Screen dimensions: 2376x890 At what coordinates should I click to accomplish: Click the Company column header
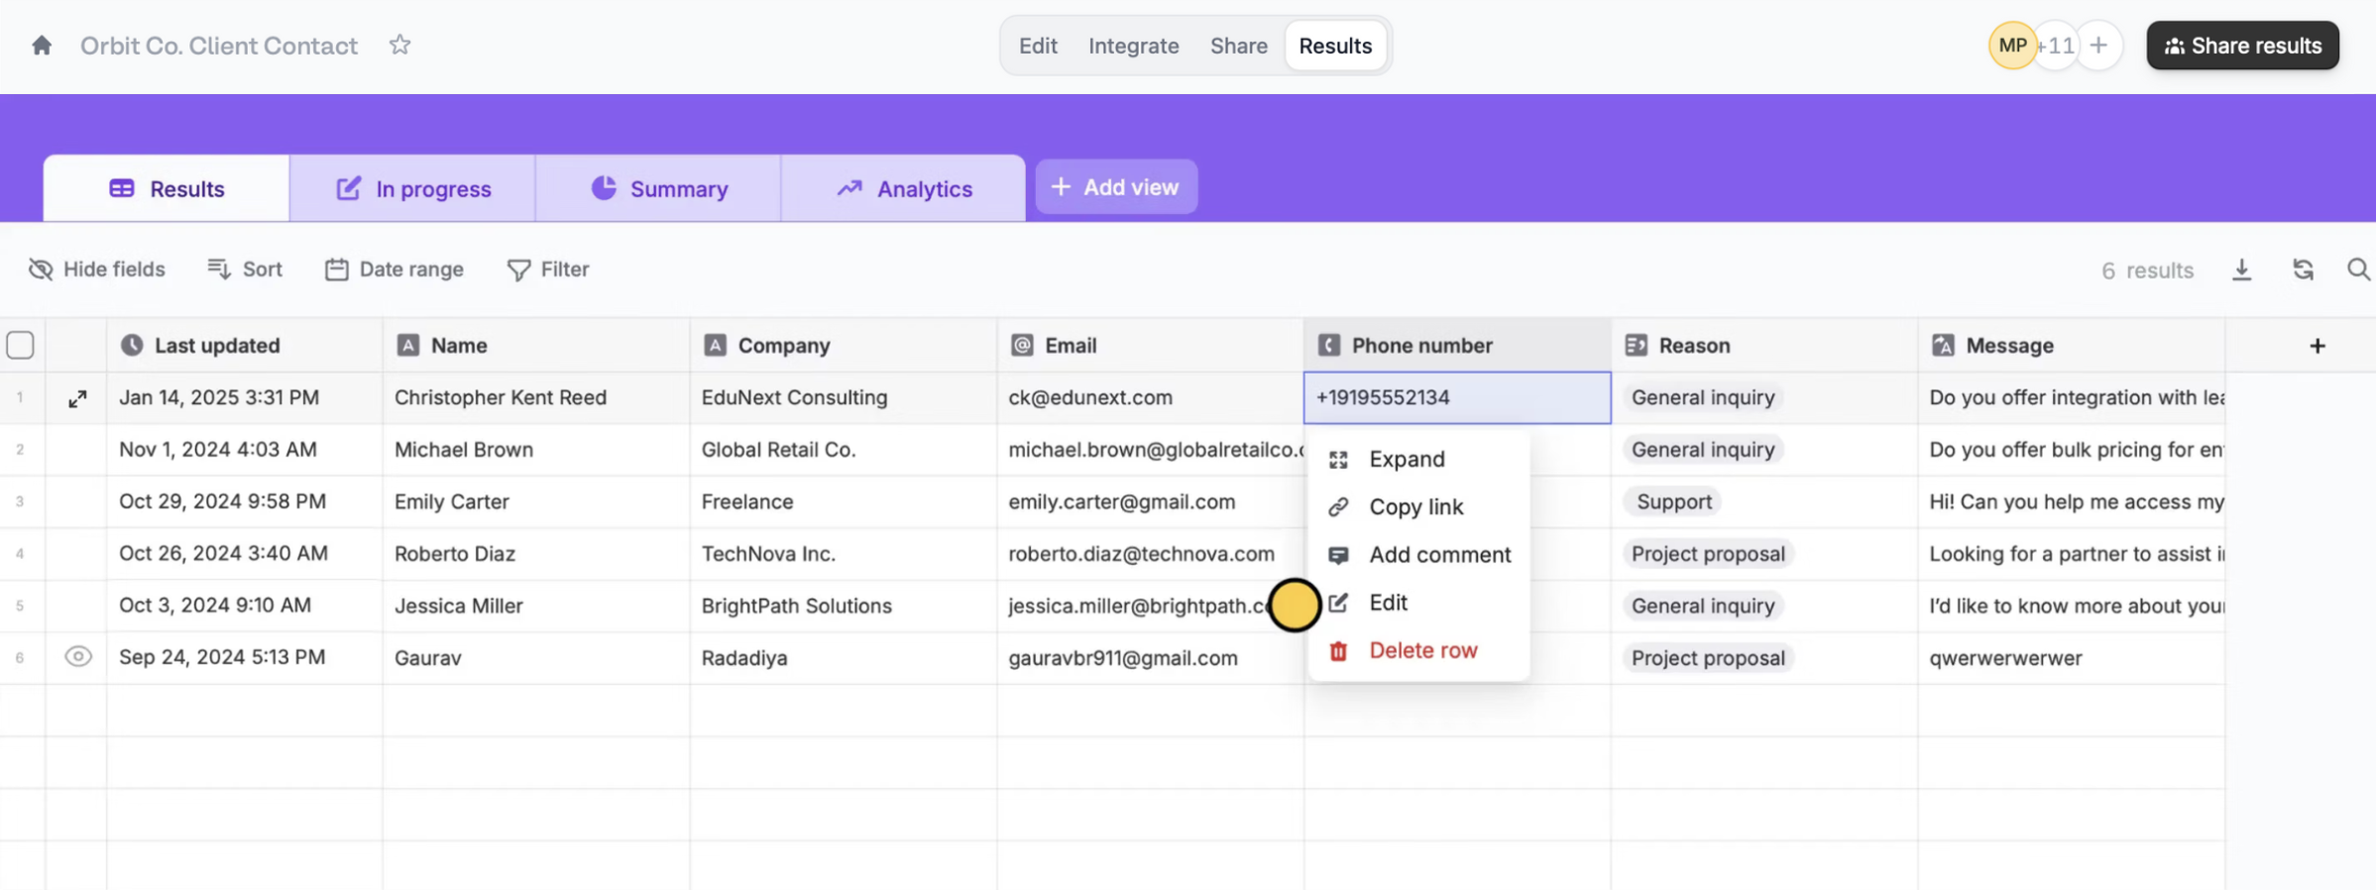844,345
